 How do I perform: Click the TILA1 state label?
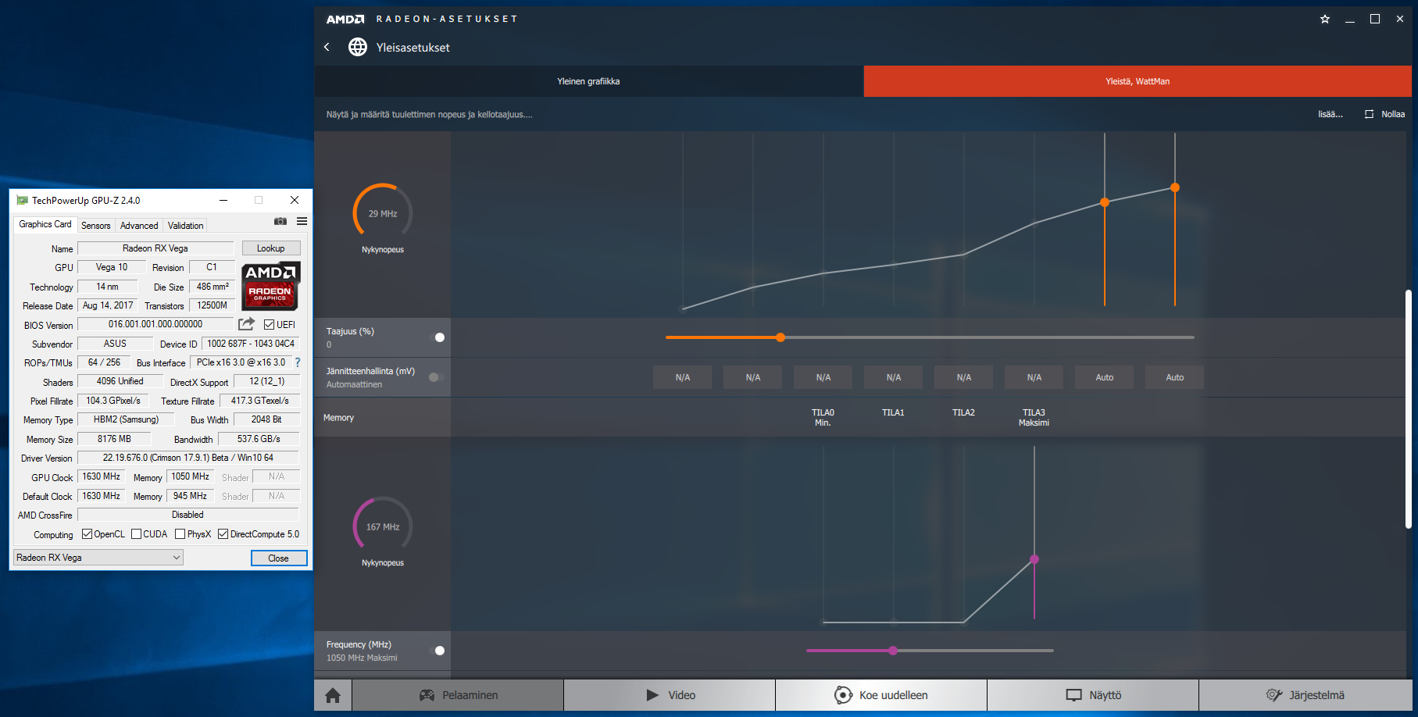click(893, 412)
